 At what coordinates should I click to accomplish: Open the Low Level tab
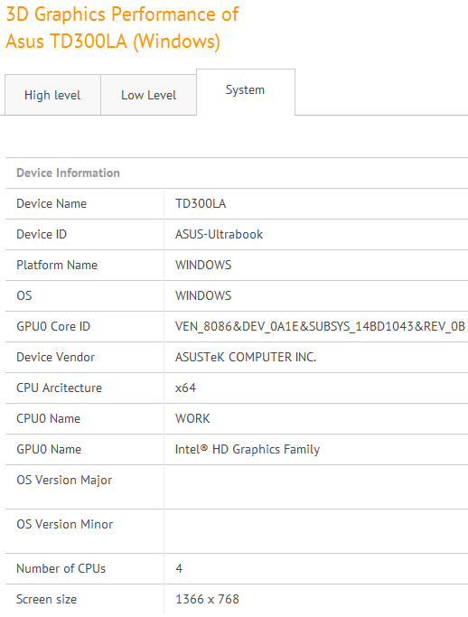tap(148, 95)
